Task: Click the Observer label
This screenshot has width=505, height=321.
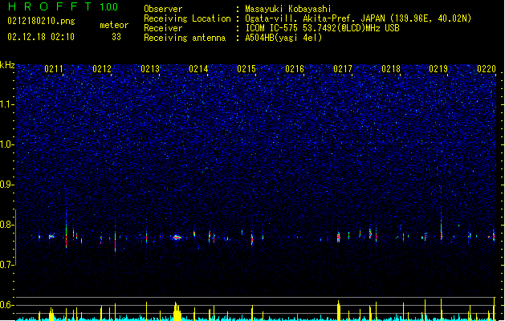Action: (163, 9)
